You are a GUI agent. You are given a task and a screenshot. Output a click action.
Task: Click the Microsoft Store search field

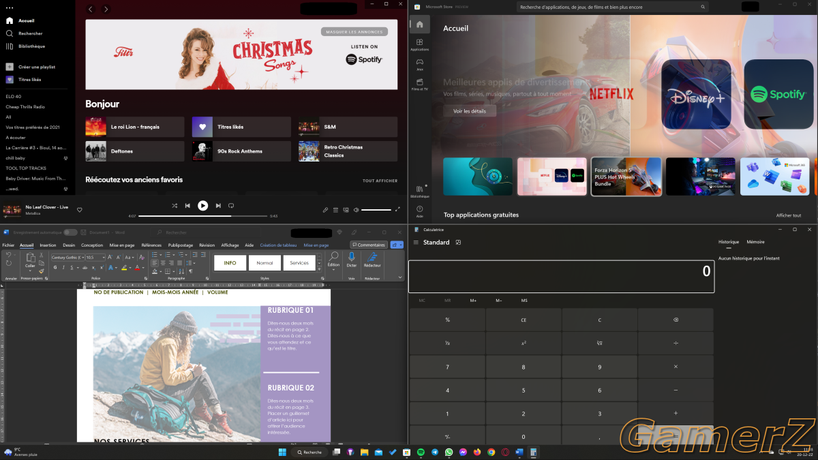pos(612,7)
